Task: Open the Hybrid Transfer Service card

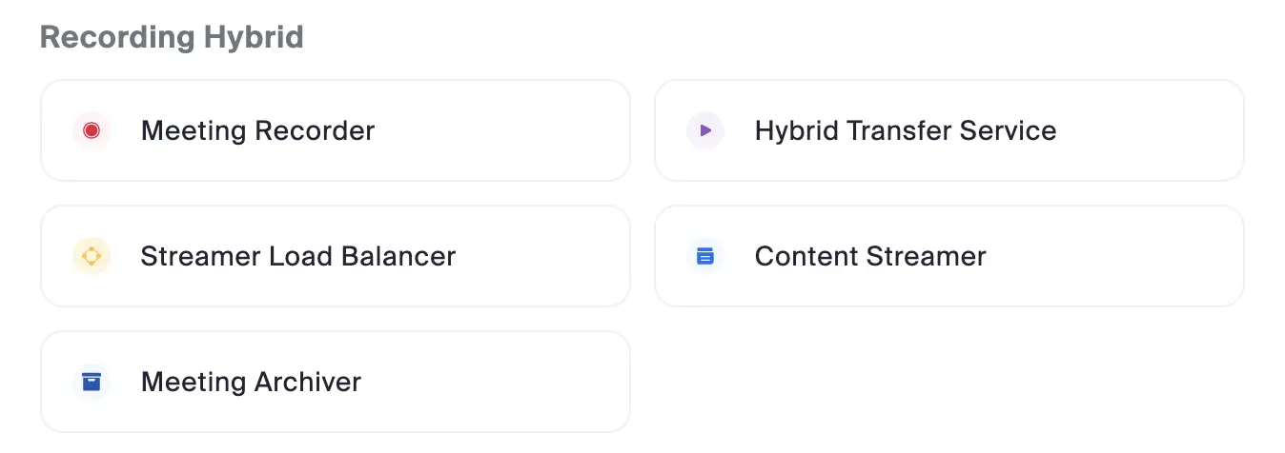Action: click(x=948, y=130)
